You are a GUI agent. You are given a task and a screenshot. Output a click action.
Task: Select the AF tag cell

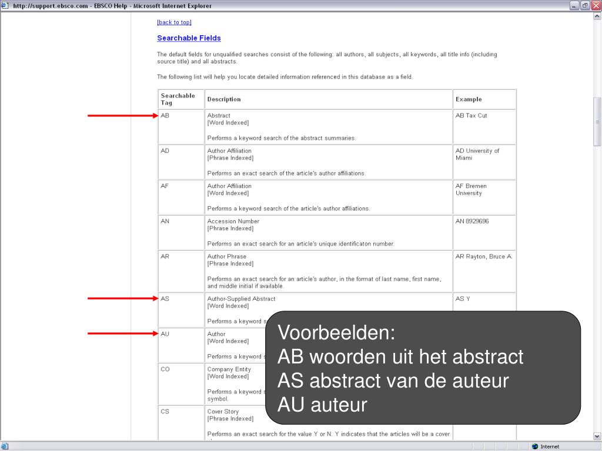click(x=181, y=197)
